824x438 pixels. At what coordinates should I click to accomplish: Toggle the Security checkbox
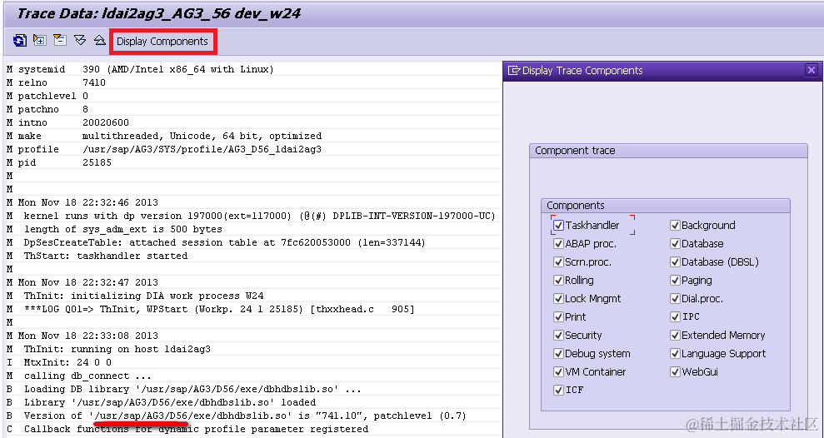pyautogui.click(x=558, y=335)
